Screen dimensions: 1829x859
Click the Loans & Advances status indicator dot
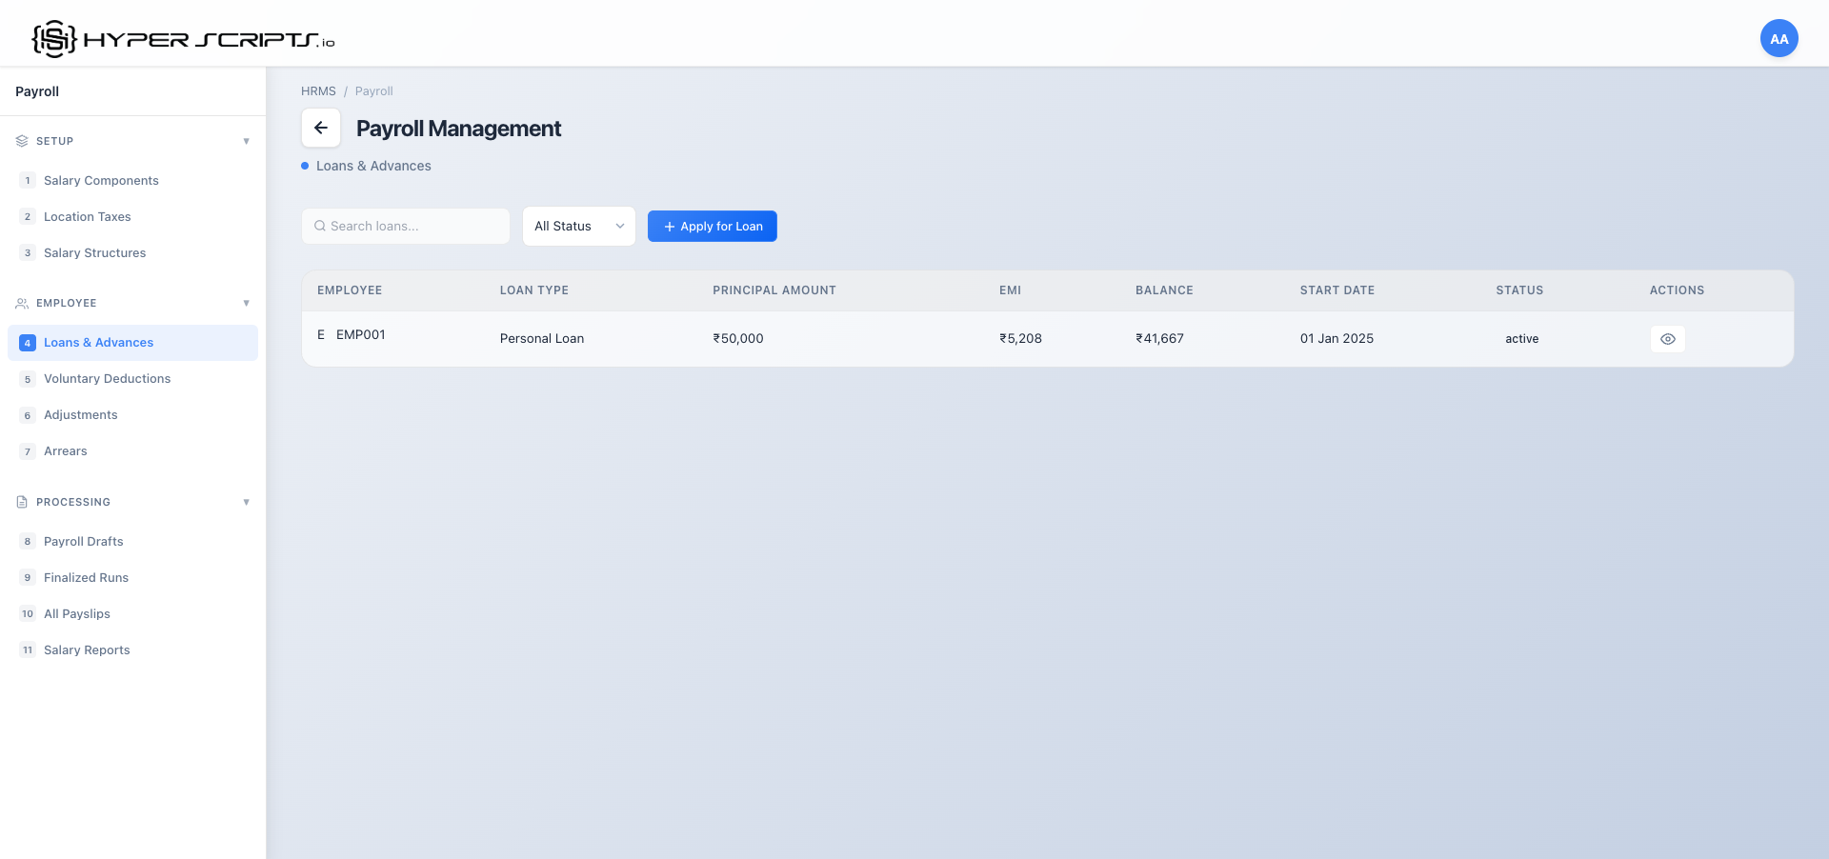pos(303,166)
